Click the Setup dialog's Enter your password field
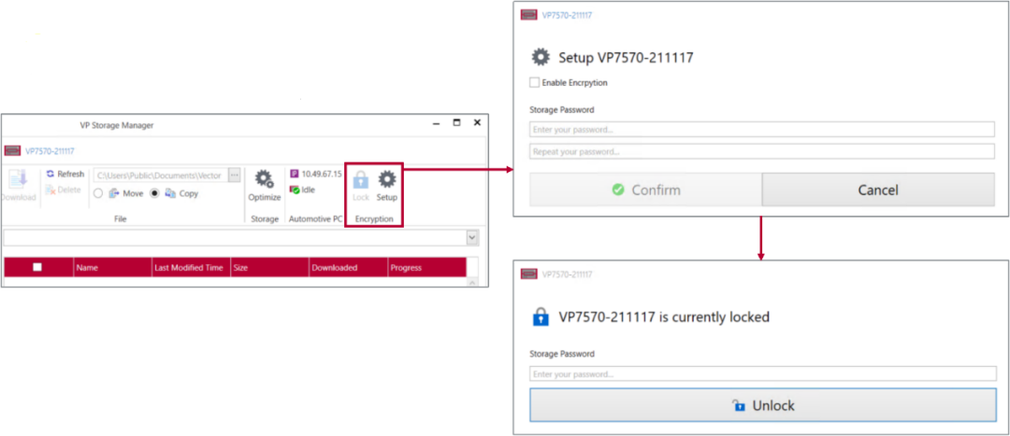 pyautogui.click(x=762, y=129)
